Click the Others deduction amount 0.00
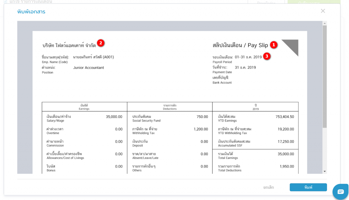The height and width of the screenshot is (200, 349). click(x=204, y=166)
